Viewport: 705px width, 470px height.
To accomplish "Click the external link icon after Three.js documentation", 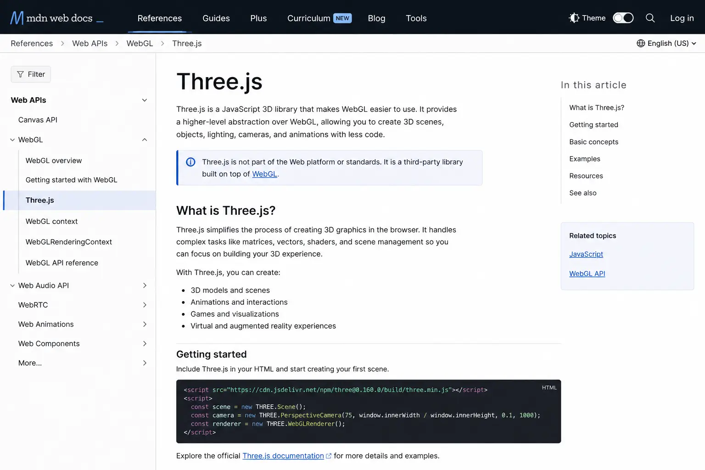I will (x=329, y=456).
